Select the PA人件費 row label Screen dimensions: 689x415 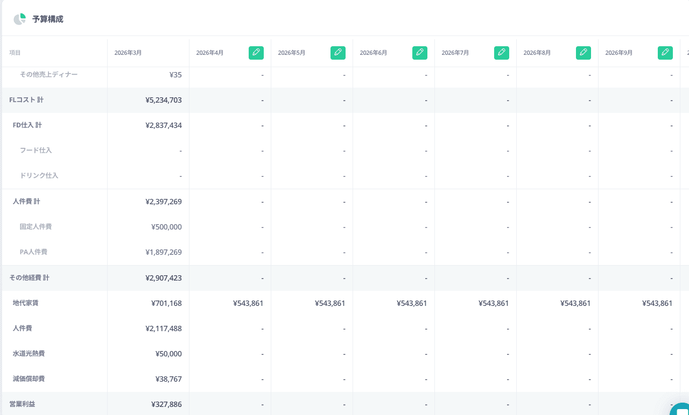[x=33, y=252]
